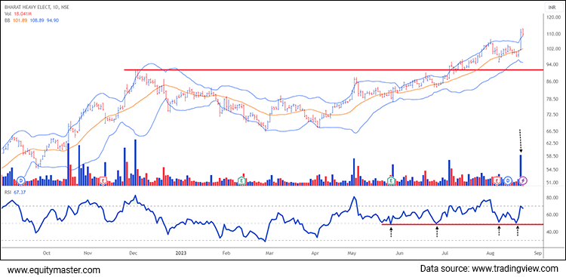The image size is (566, 277).
Task: Click the Sep date label on time axis
Action: [x=537, y=253]
